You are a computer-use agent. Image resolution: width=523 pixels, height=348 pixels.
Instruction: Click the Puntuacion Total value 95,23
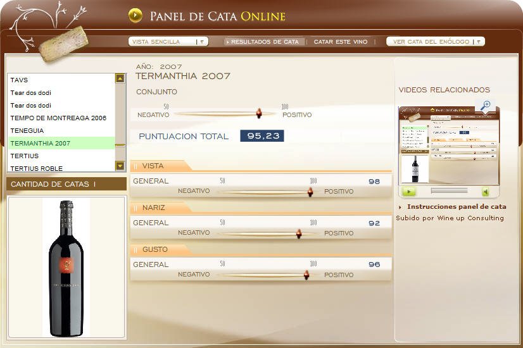pyautogui.click(x=262, y=135)
